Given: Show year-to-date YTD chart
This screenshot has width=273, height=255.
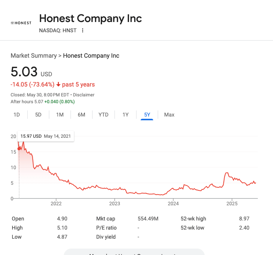Looking at the screenshot, I should point(104,115).
